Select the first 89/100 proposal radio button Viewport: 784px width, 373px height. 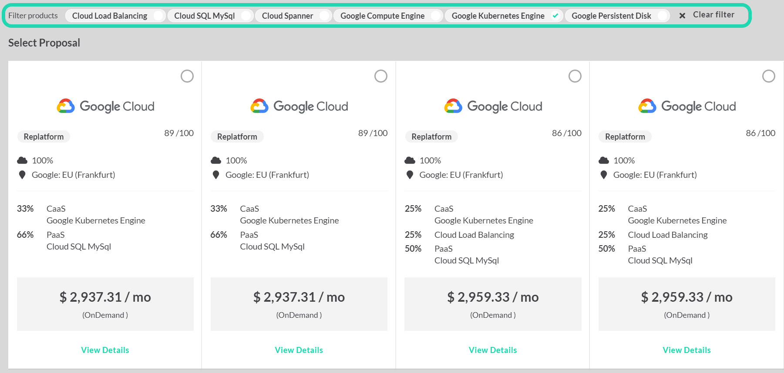coord(187,76)
